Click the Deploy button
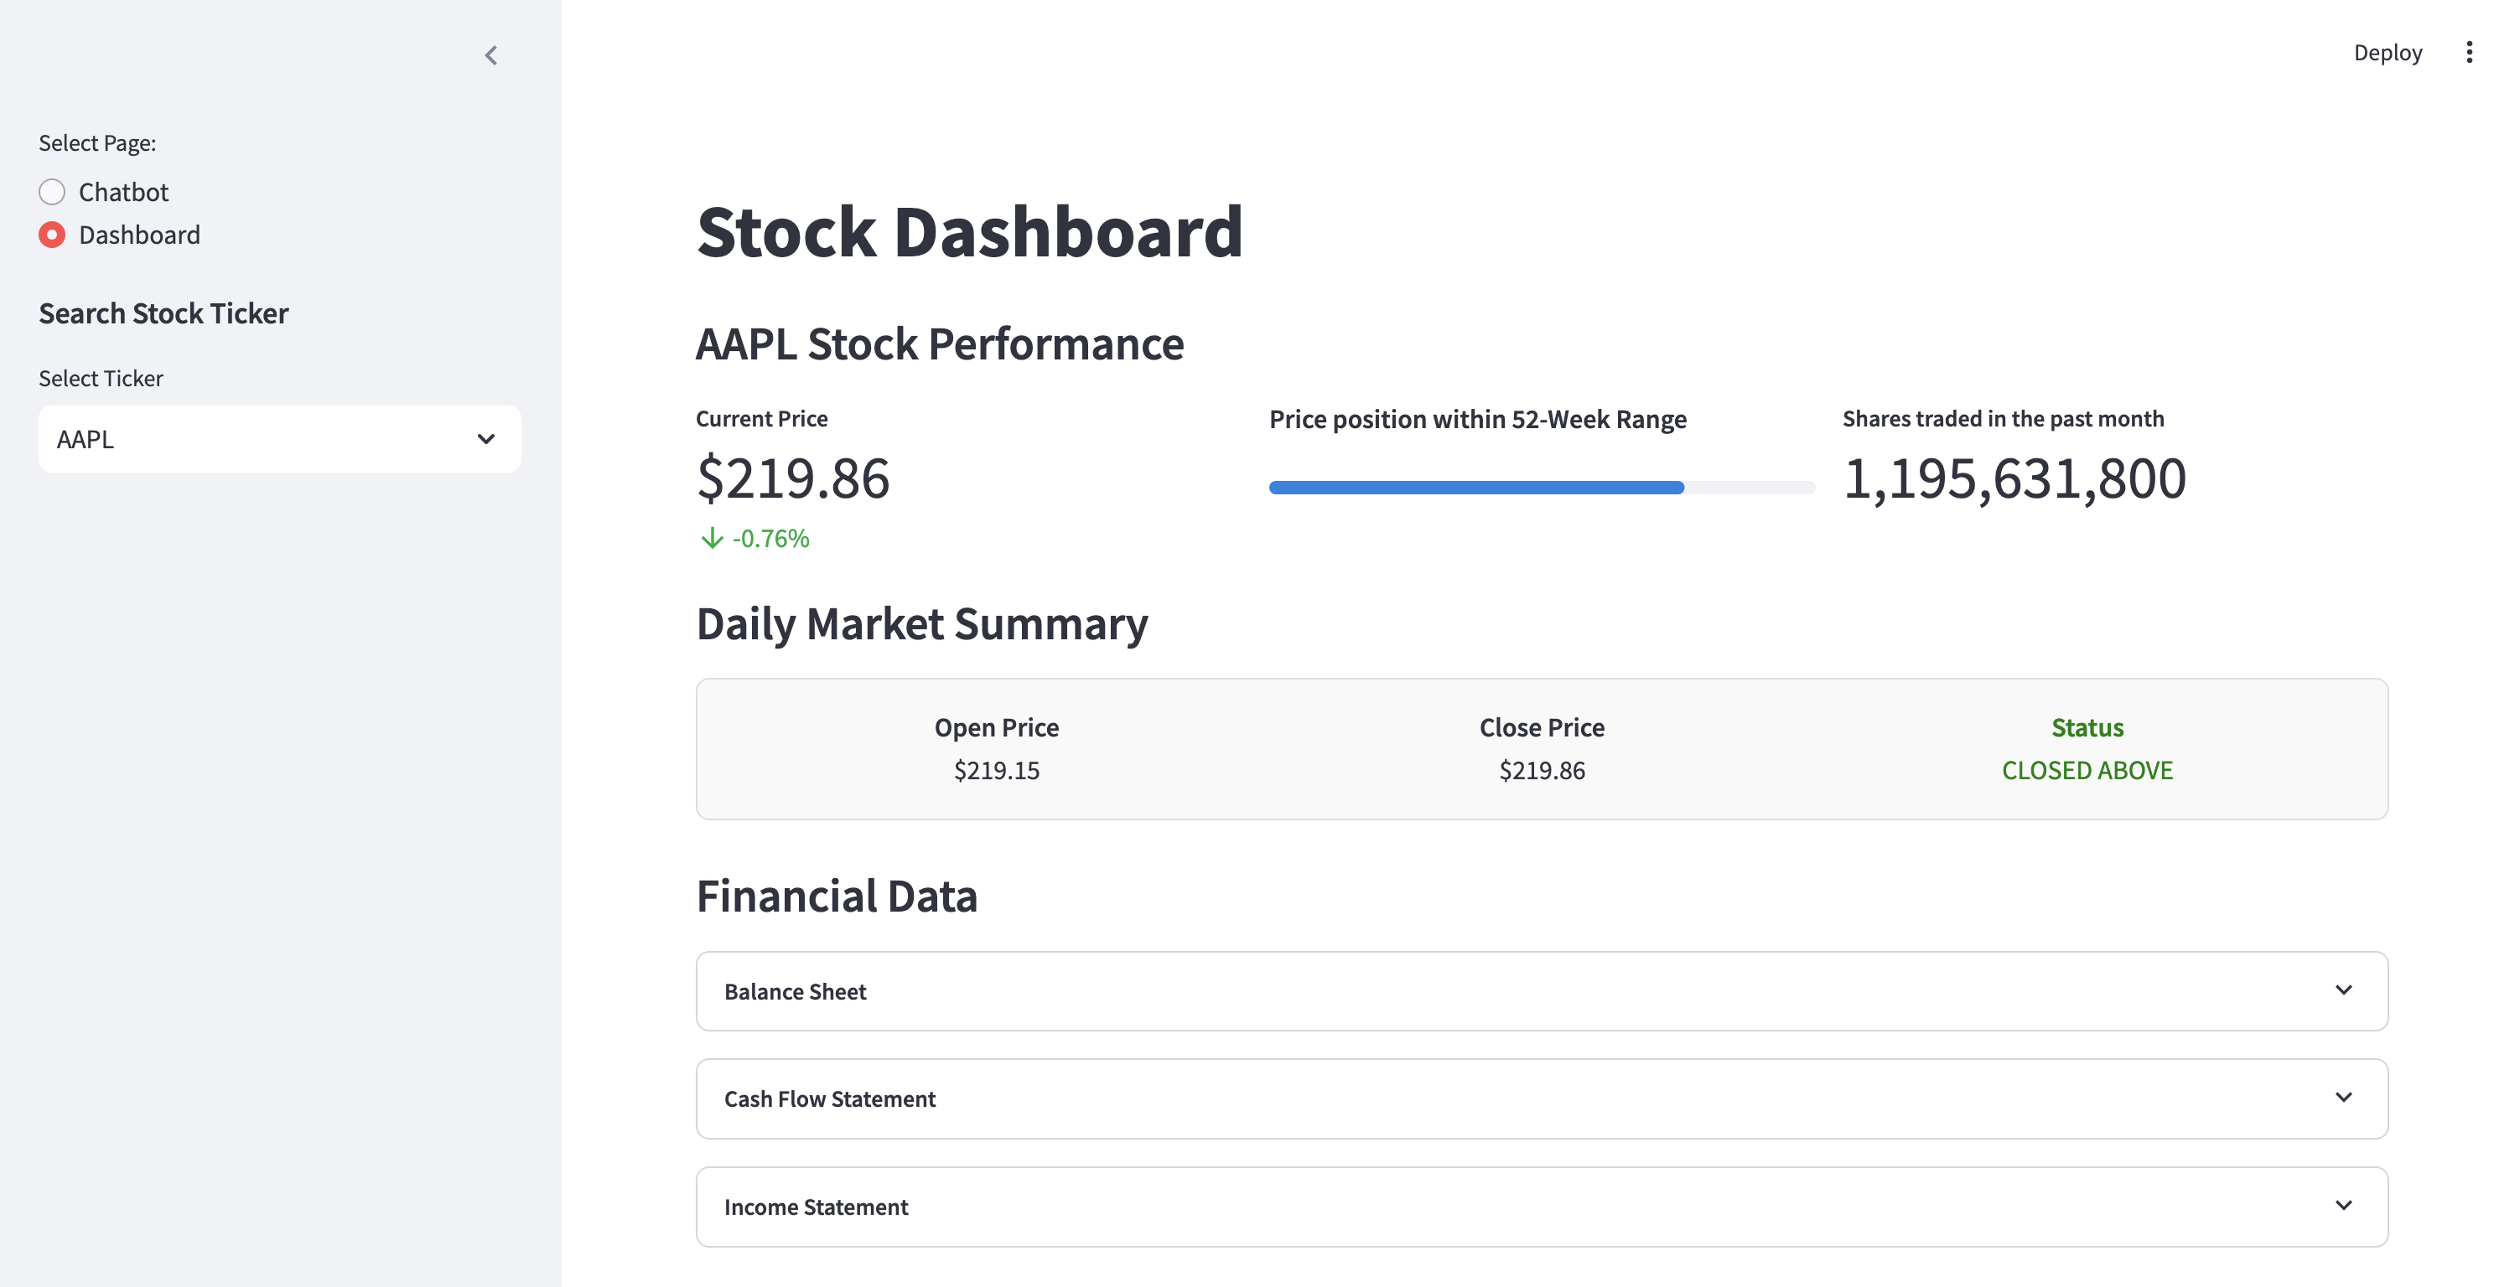This screenshot has width=2520, height=1287. click(2387, 53)
